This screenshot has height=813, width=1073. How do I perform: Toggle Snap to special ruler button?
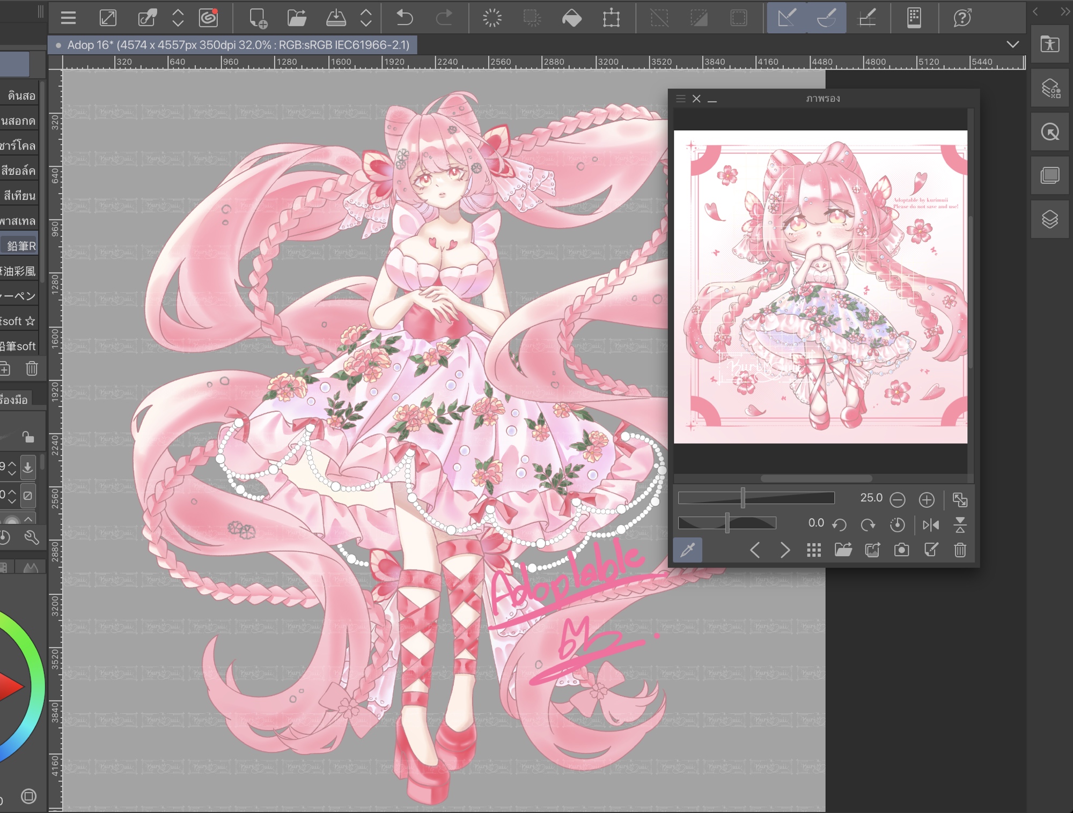827,18
